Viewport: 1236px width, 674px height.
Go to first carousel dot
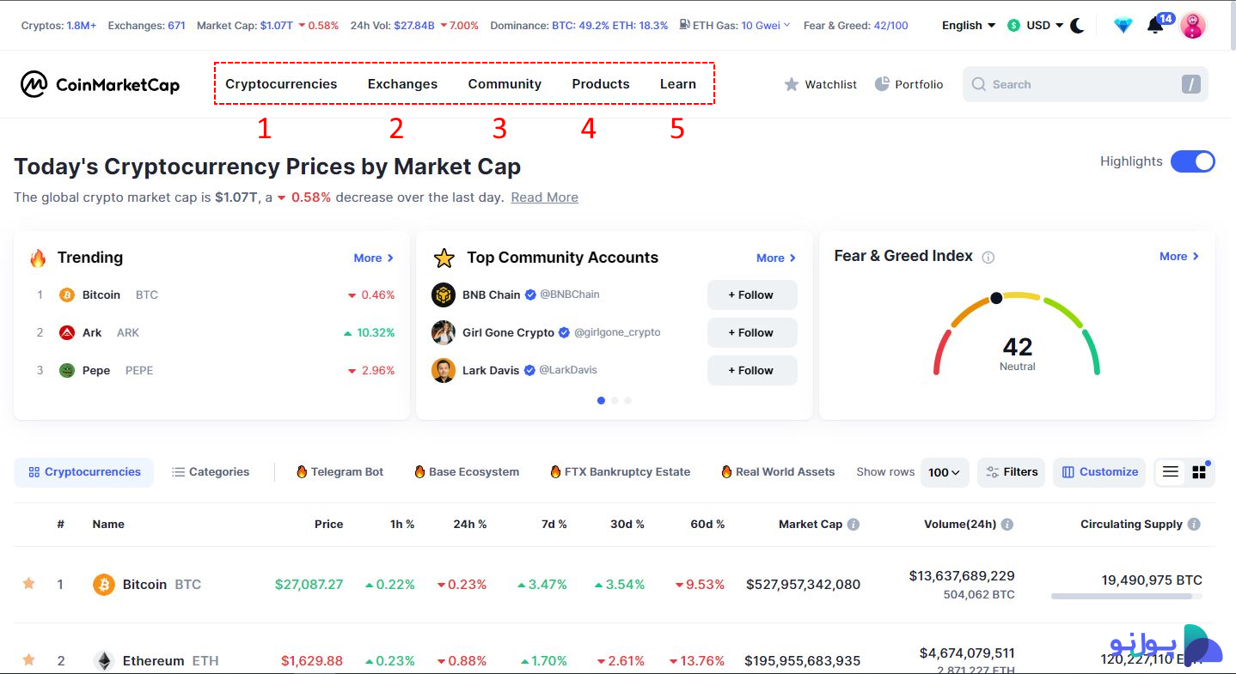(601, 400)
